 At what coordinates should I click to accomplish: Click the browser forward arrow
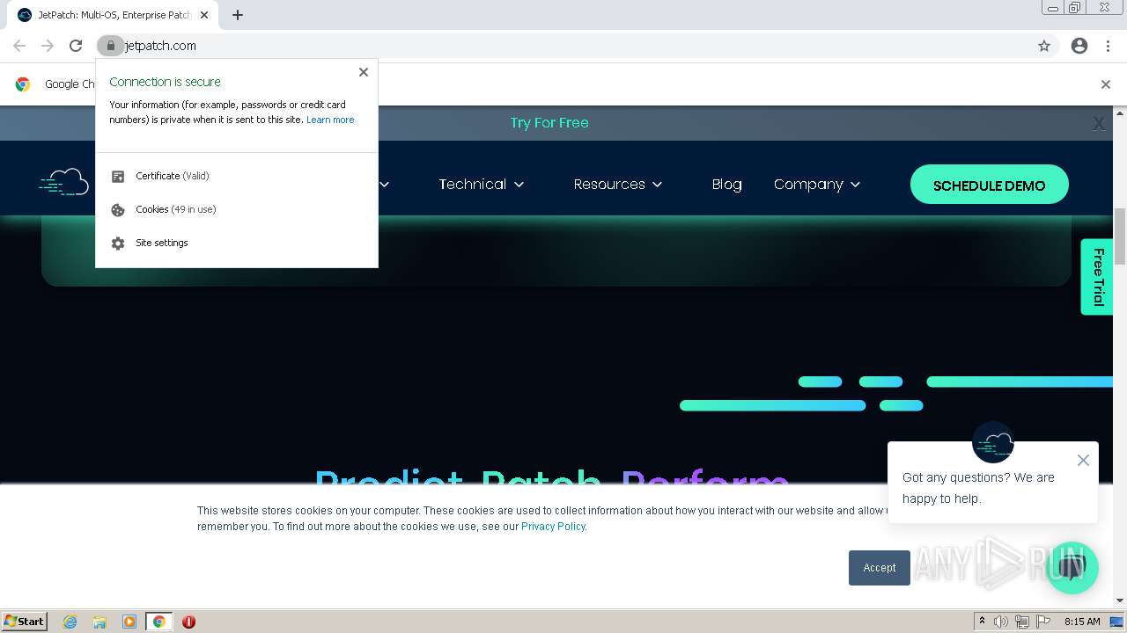pos(48,46)
